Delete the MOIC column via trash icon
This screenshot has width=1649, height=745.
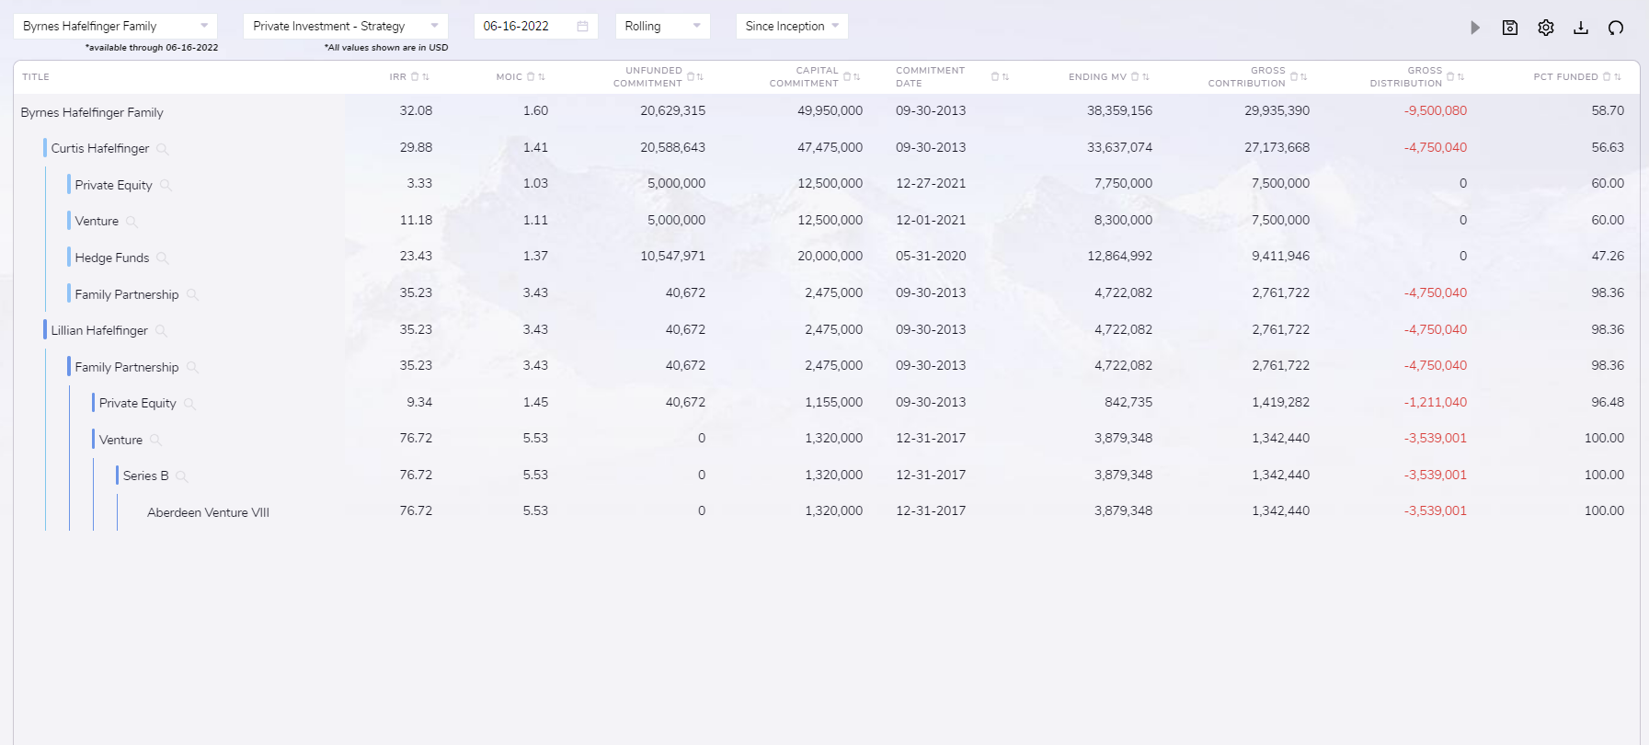click(531, 77)
